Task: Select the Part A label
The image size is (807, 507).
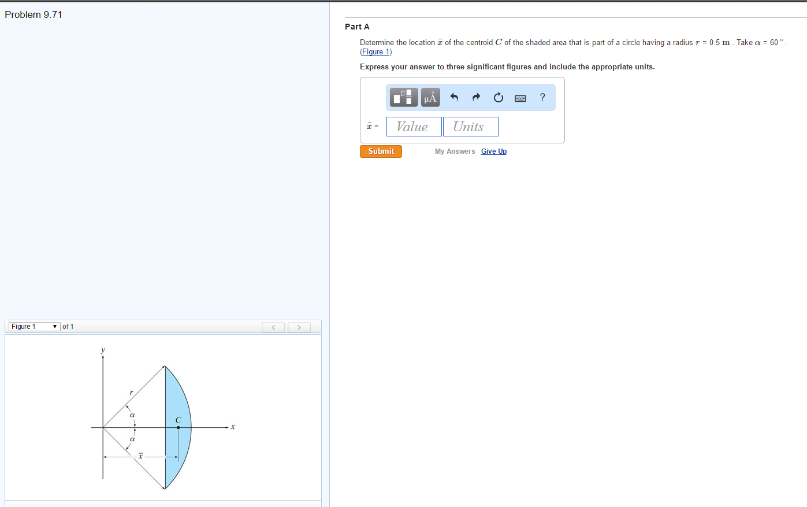Action: (357, 27)
